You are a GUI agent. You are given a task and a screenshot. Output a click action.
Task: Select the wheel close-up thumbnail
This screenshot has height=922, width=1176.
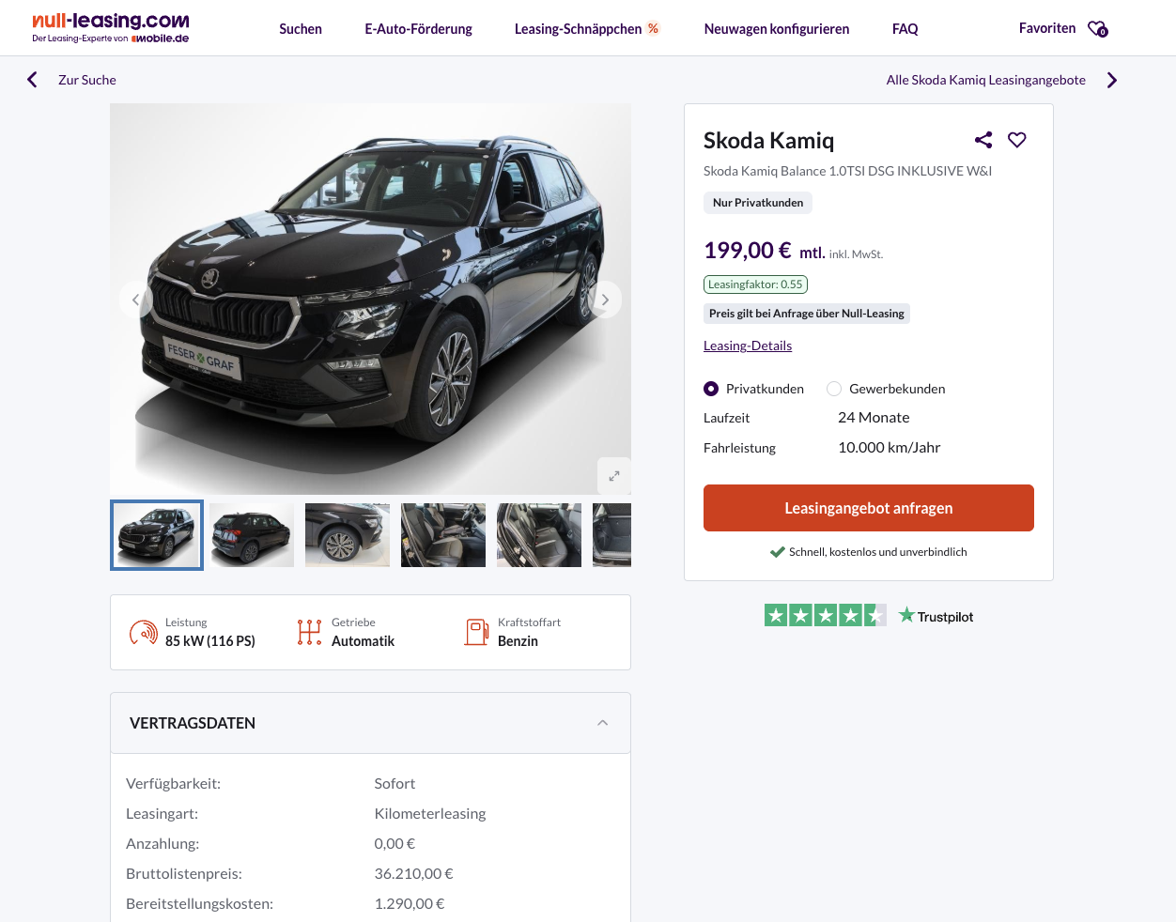point(348,535)
